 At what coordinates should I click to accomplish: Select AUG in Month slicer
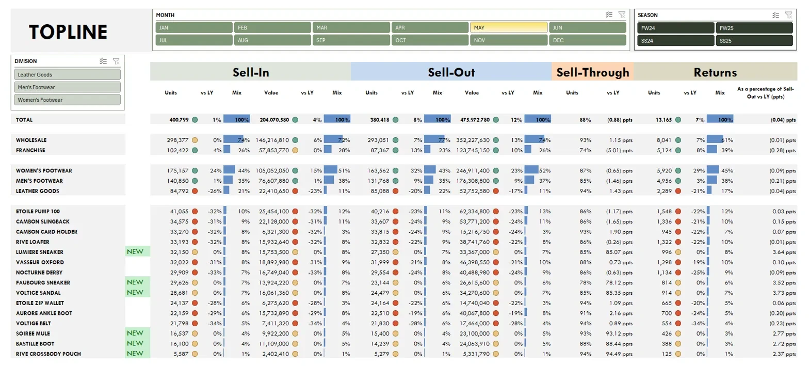[272, 40]
